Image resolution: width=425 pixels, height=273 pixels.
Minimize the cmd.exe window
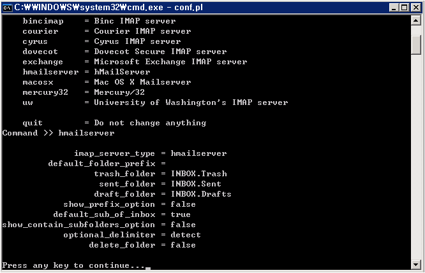(394, 8)
